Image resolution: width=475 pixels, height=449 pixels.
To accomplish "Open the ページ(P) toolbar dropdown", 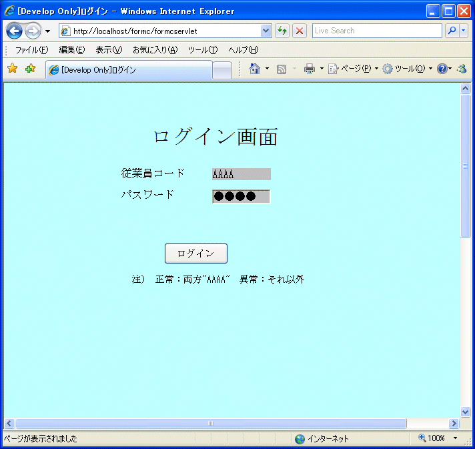I will [353, 69].
